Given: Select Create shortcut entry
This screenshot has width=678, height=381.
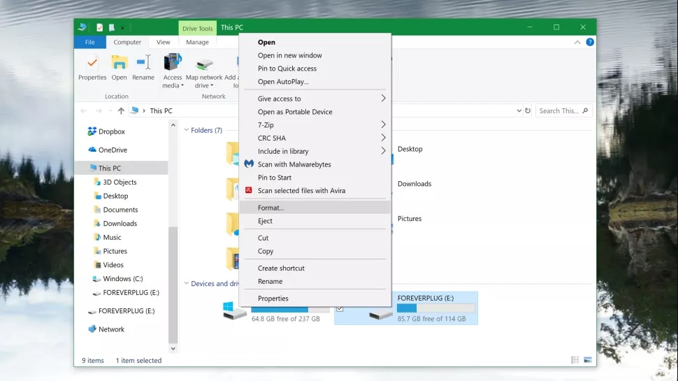Looking at the screenshot, I should [x=315, y=268].
